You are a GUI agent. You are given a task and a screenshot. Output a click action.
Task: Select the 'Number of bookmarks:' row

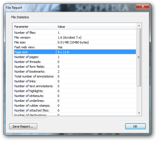75,72
